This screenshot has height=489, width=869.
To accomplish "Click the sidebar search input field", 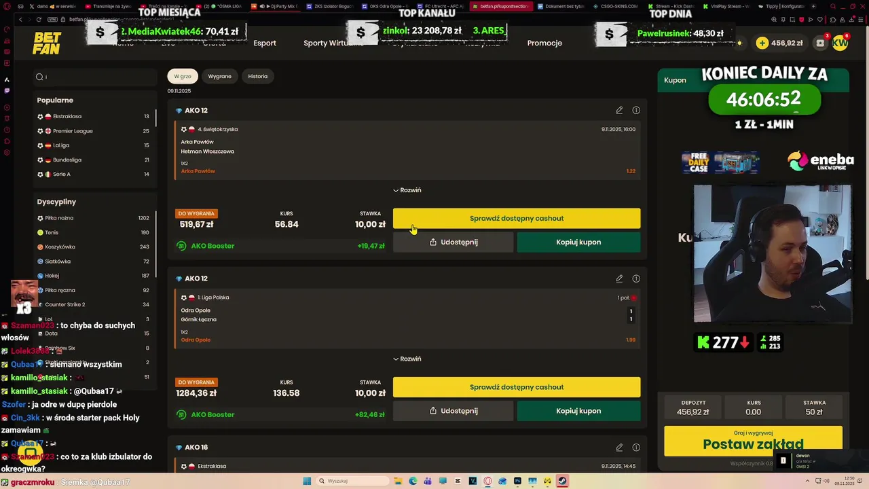I will tap(94, 77).
